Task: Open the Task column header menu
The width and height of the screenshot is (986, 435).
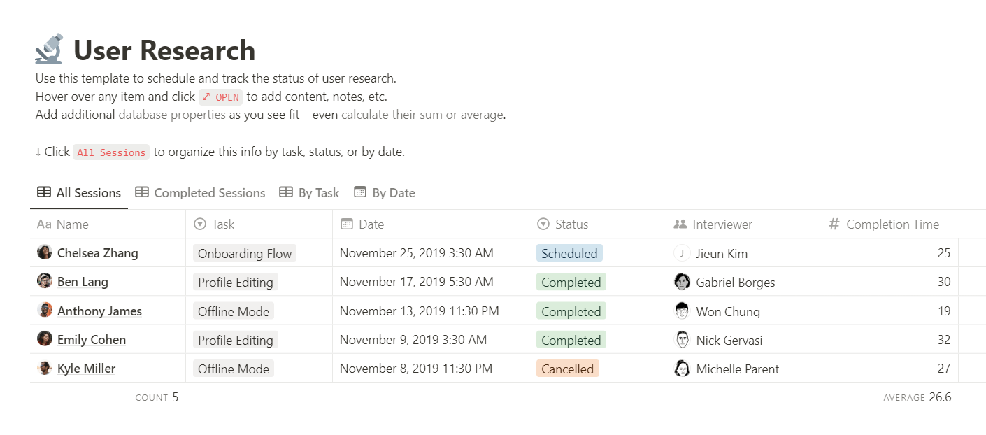Action: (x=223, y=224)
